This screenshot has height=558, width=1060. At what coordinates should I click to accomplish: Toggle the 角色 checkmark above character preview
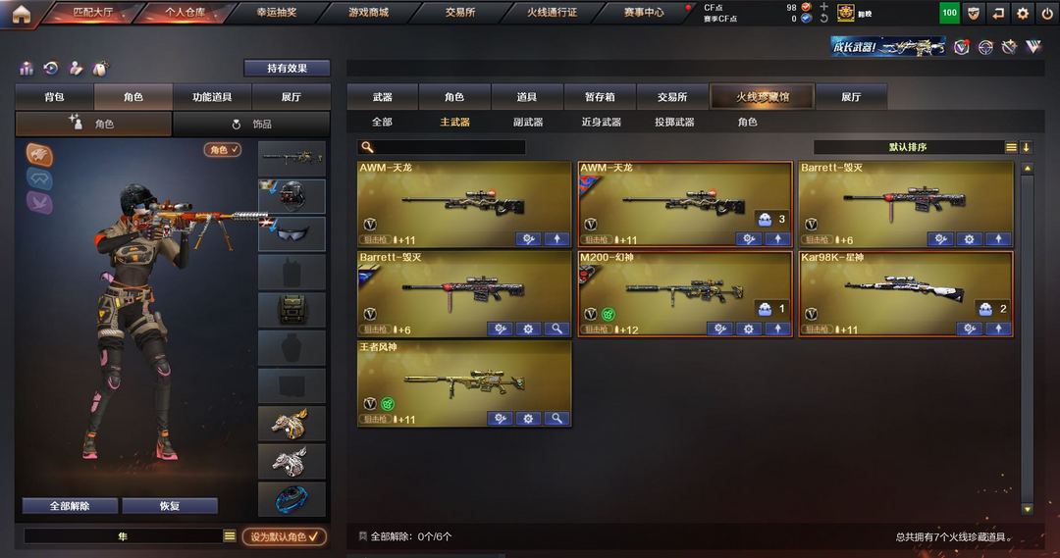(223, 150)
